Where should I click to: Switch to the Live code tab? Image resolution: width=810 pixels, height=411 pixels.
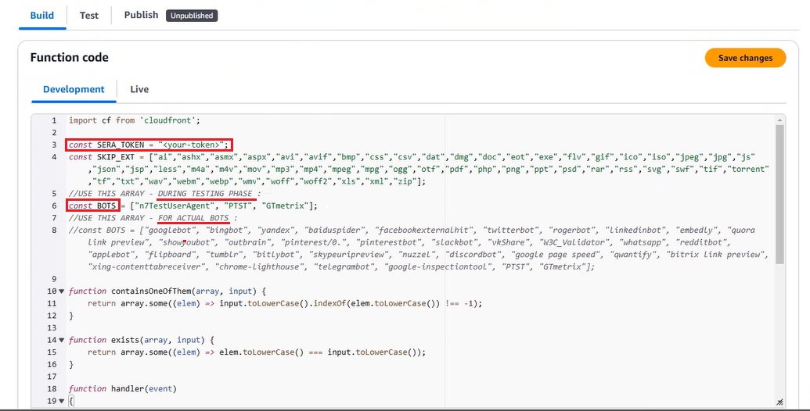139,89
